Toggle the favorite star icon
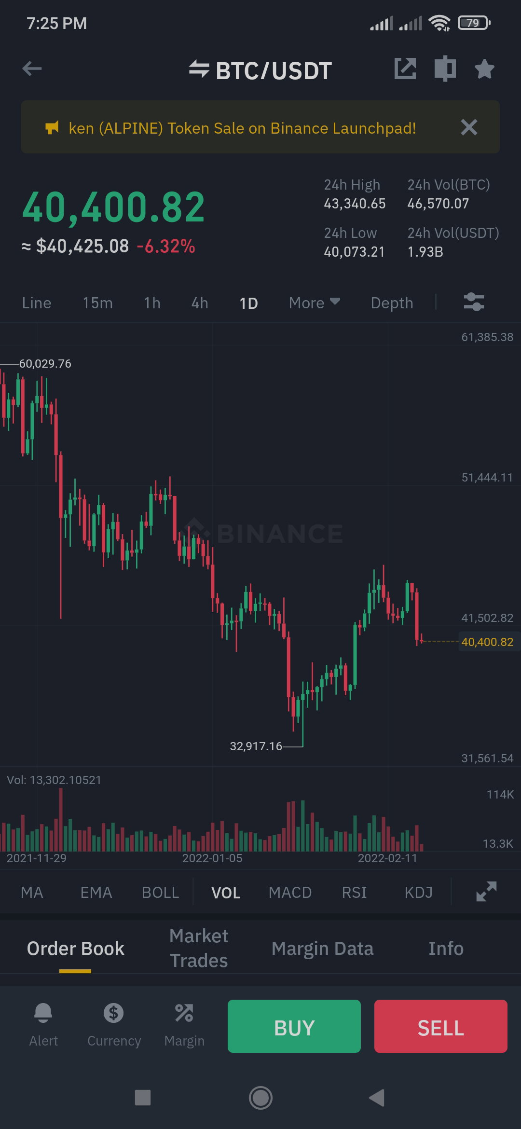 point(484,69)
